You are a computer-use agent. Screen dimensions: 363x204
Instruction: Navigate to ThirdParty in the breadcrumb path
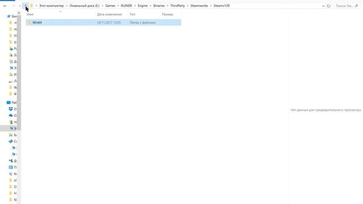(x=178, y=6)
